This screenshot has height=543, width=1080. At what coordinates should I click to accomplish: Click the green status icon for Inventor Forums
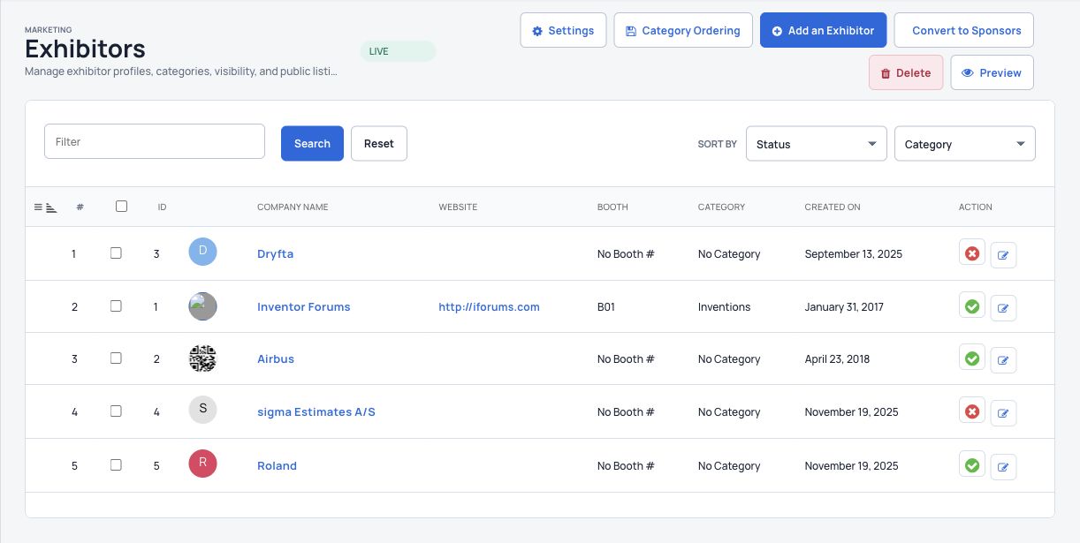click(x=972, y=306)
